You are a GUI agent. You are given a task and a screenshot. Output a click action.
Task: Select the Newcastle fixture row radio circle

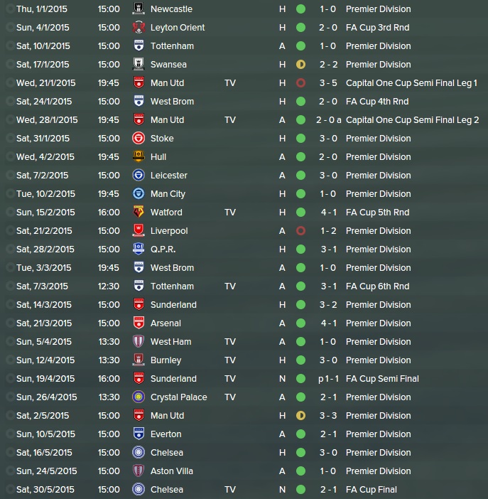pyautogui.click(x=10, y=9)
